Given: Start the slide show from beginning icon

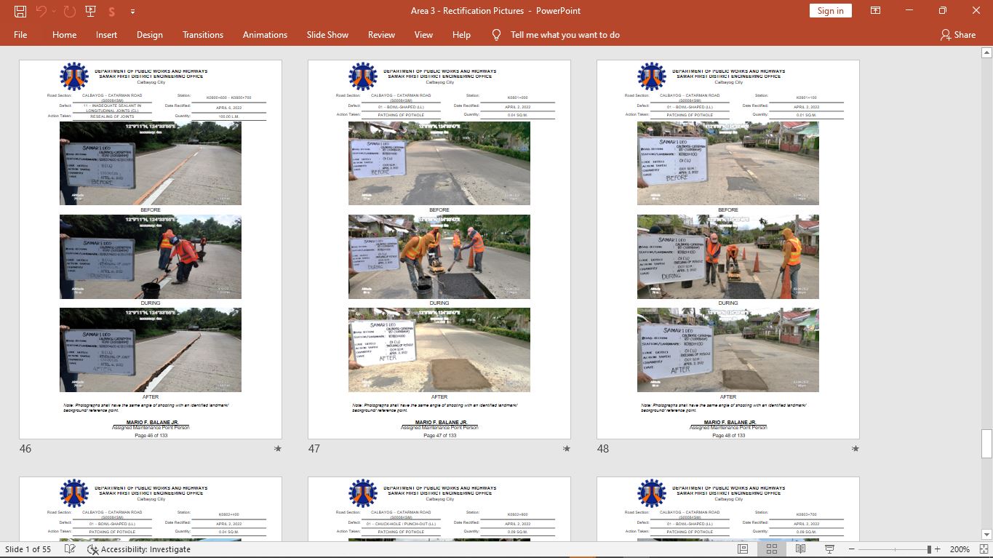Looking at the screenshot, I should pyautogui.click(x=90, y=11).
